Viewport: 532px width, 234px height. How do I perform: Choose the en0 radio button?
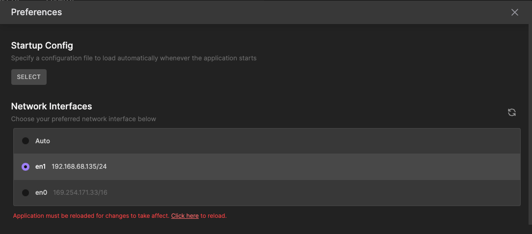(26, 193)
